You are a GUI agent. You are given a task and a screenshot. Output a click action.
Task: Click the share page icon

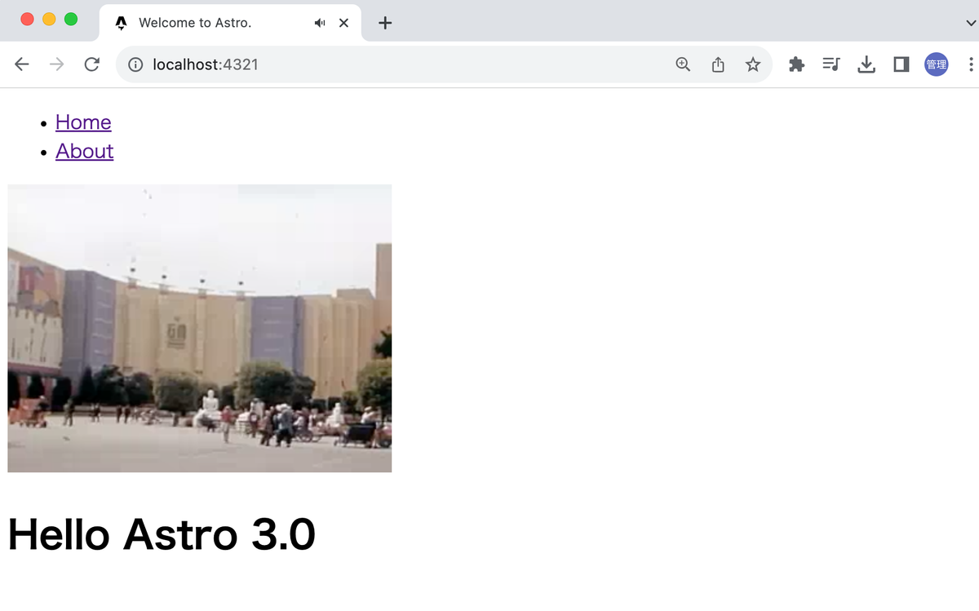click(718, 64)
